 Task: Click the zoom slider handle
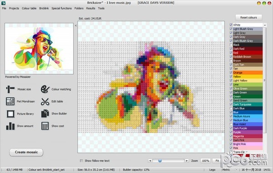[160, 161]
